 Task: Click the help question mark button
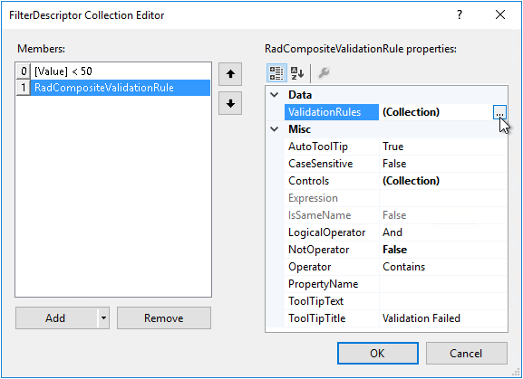click(x=460, y=14)
